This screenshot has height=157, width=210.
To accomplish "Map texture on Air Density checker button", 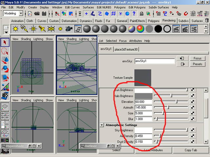I will click(193, 136).
